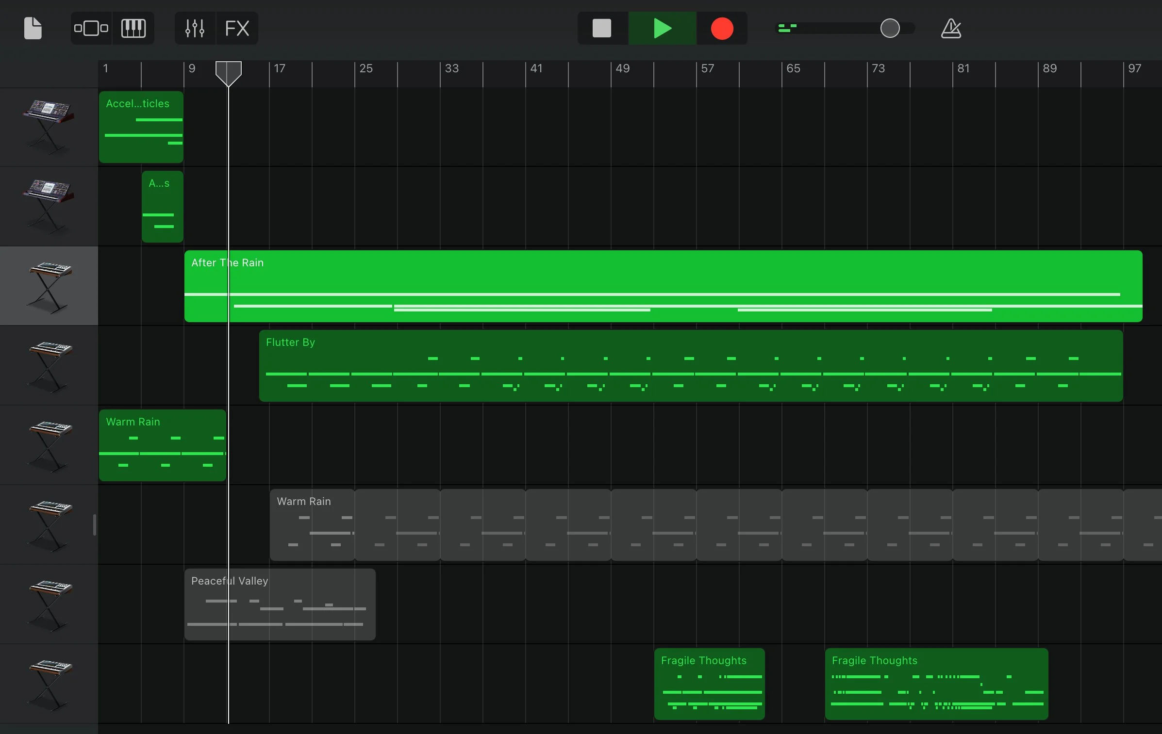Stop the song with the stop button
Viewport: 1162px width, 734px height.
(x=601, y=28)
